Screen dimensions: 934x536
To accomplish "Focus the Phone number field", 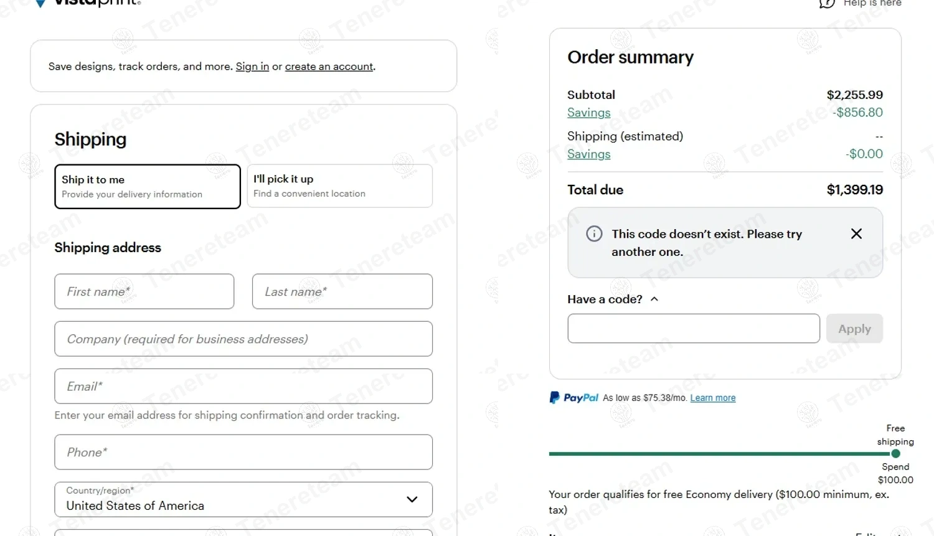I will [x=243, y=453].
